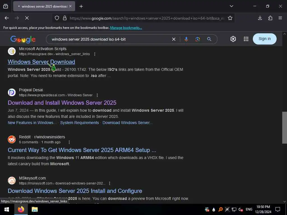The height and width of the screenshot is (215, 287).
Task: Click scrollbar up arrow
Action: click(x=284, y=34)
